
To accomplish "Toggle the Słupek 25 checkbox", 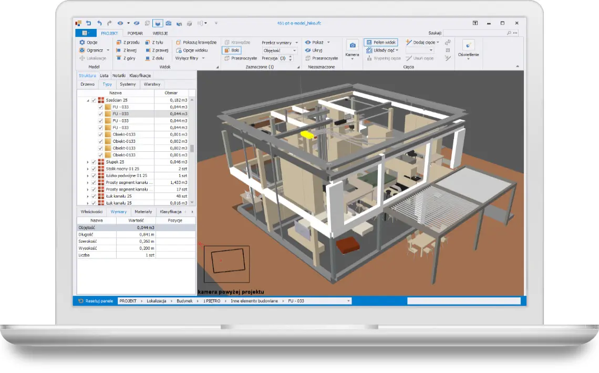I will click(x=94, y=162).
